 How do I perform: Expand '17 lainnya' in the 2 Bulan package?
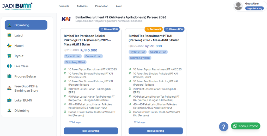(x=73, y=122)
